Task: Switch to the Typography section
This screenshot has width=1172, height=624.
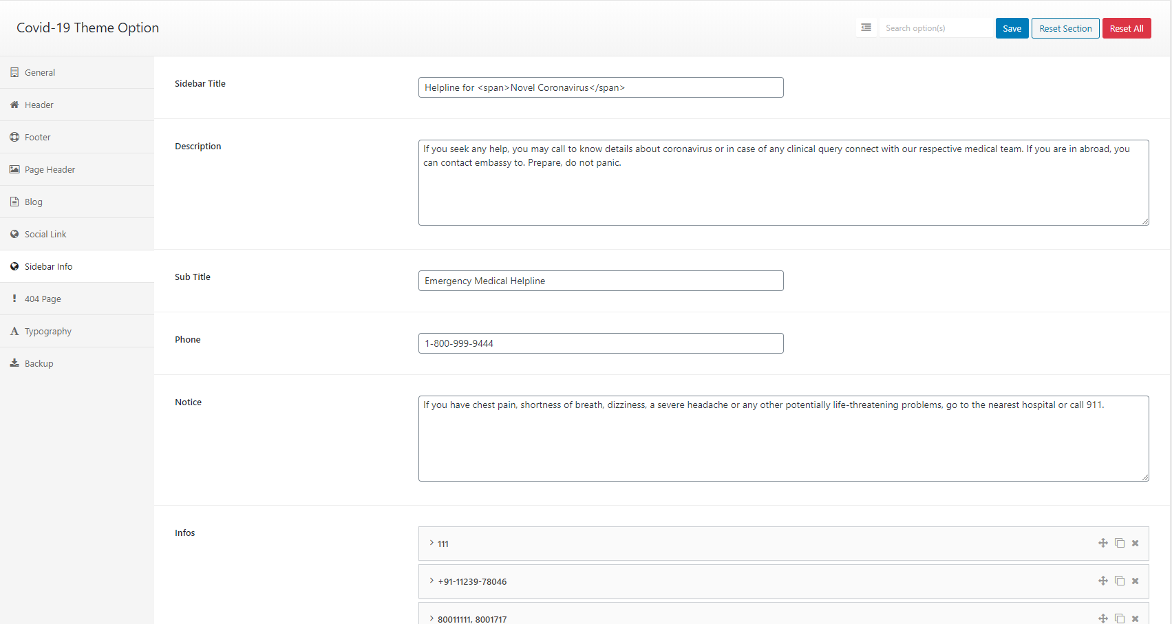Action: (x=47, y=331)
